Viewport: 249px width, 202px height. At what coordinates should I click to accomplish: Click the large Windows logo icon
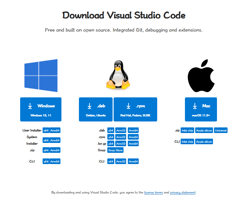click(x=41, y=76)
